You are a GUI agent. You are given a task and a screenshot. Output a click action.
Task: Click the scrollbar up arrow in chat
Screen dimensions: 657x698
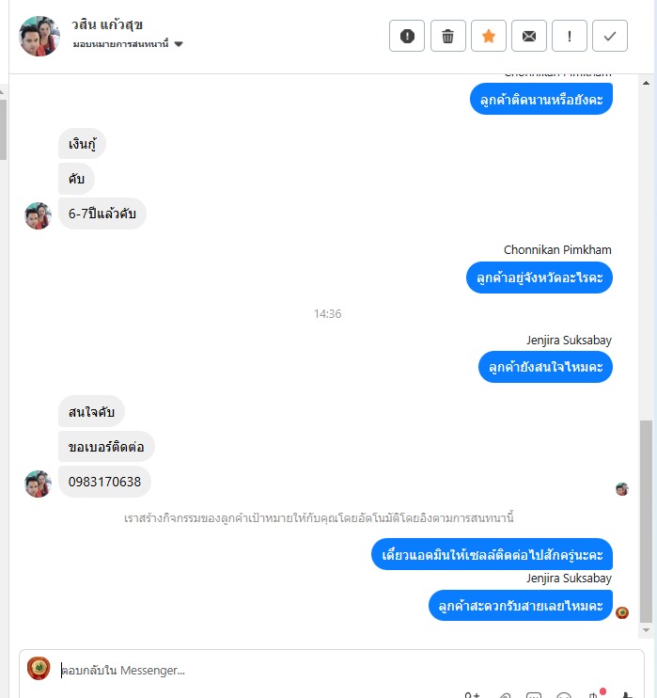click(x=646, y=83)
